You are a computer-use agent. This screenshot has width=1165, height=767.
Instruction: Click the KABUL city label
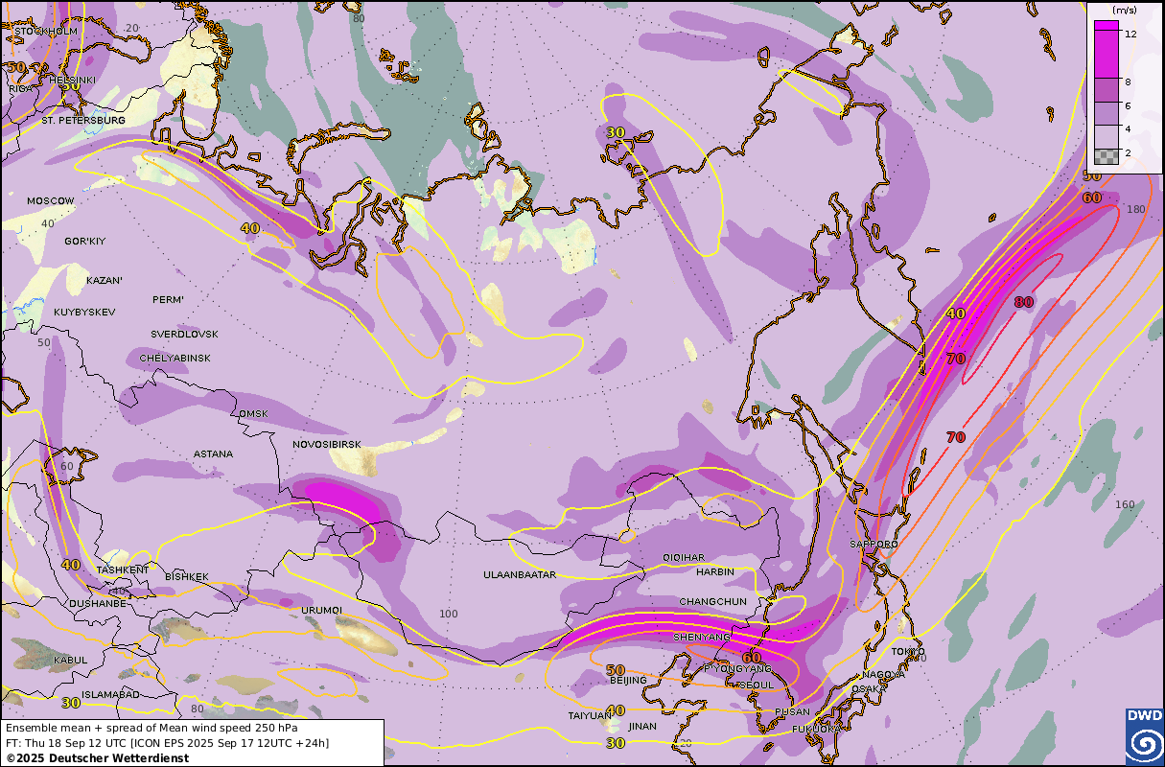point(71,660)
